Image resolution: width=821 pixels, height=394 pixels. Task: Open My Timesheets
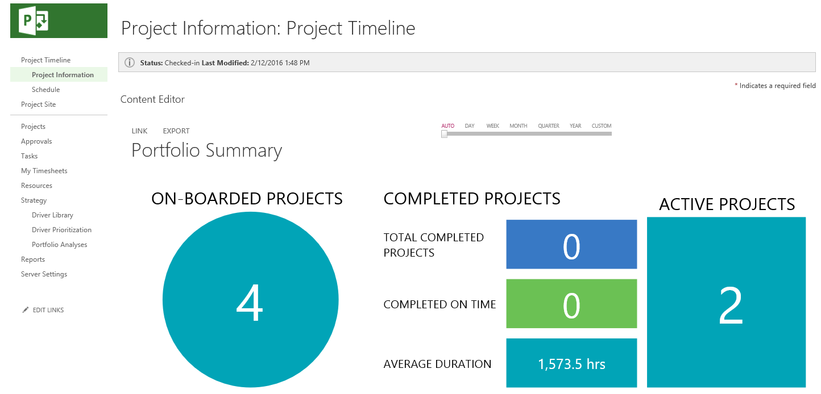pos(44,171)
